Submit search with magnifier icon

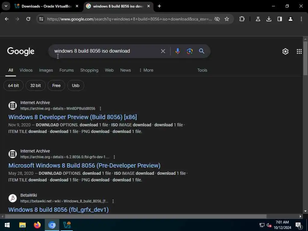click(202, 51)
